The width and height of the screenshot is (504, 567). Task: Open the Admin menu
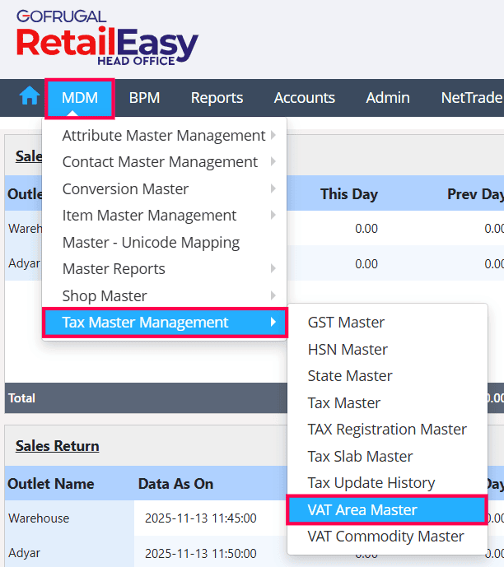tap(388, 98)
